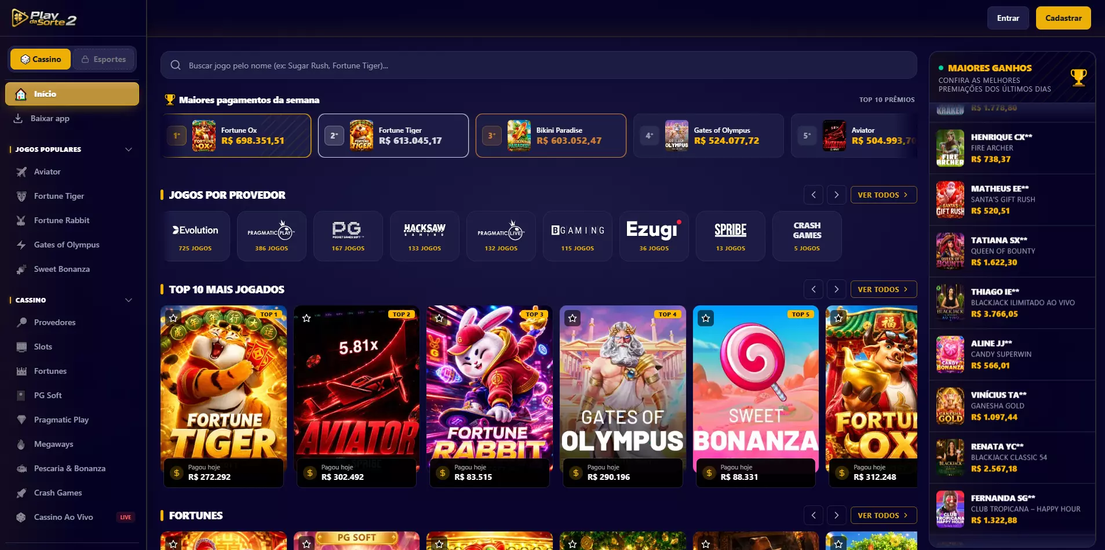Favorite Gates of Olympus with its star
This screenshot has width=1105, height=550.
point(572,318)
